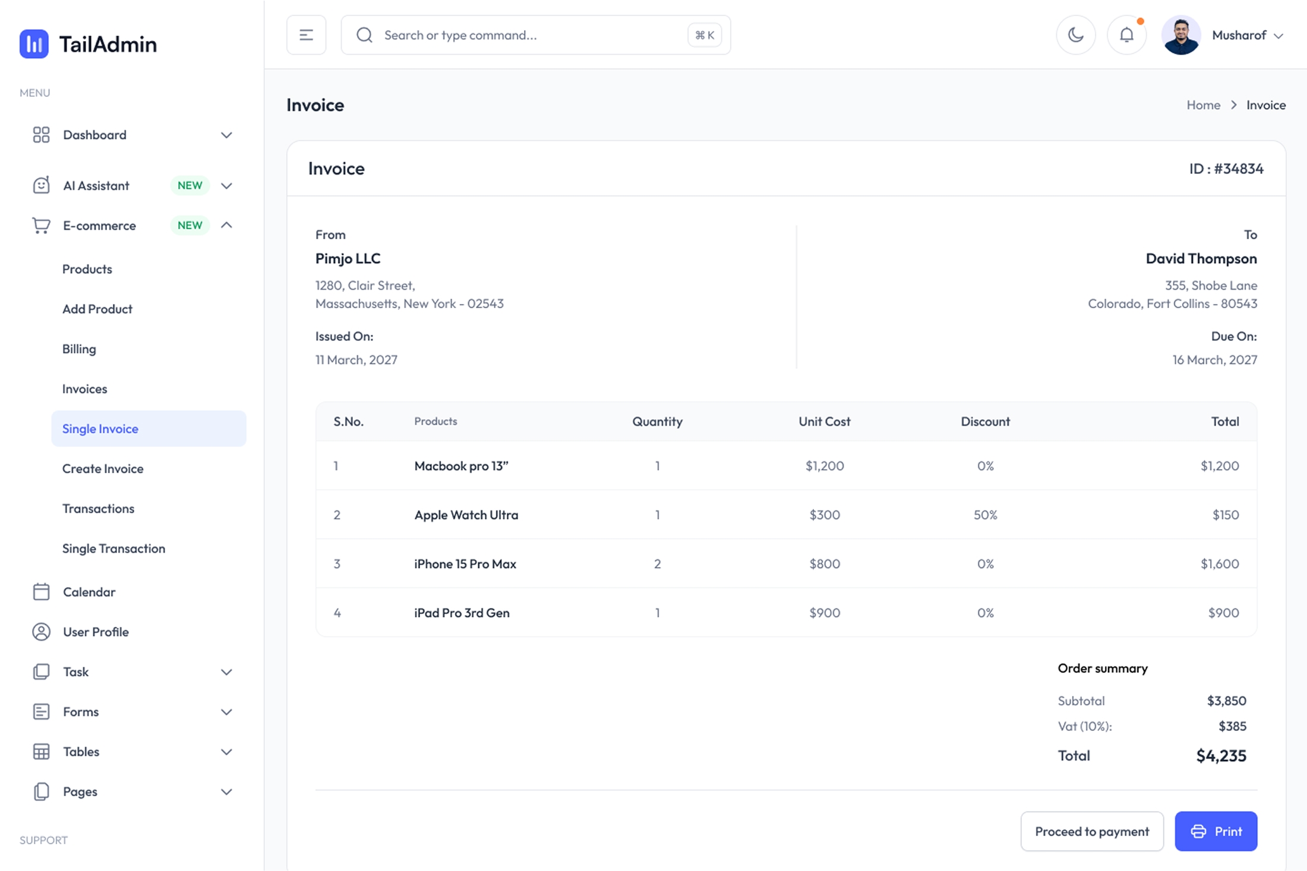
Task: Expand the Tables menu chevron
Action: (226, 752)
